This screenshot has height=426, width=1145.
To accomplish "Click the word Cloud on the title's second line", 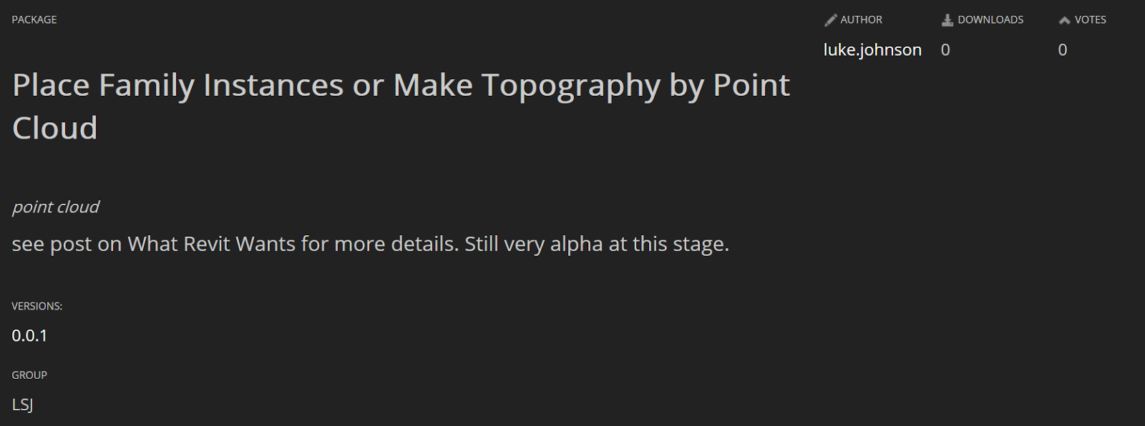I will [x=55, y=129].
